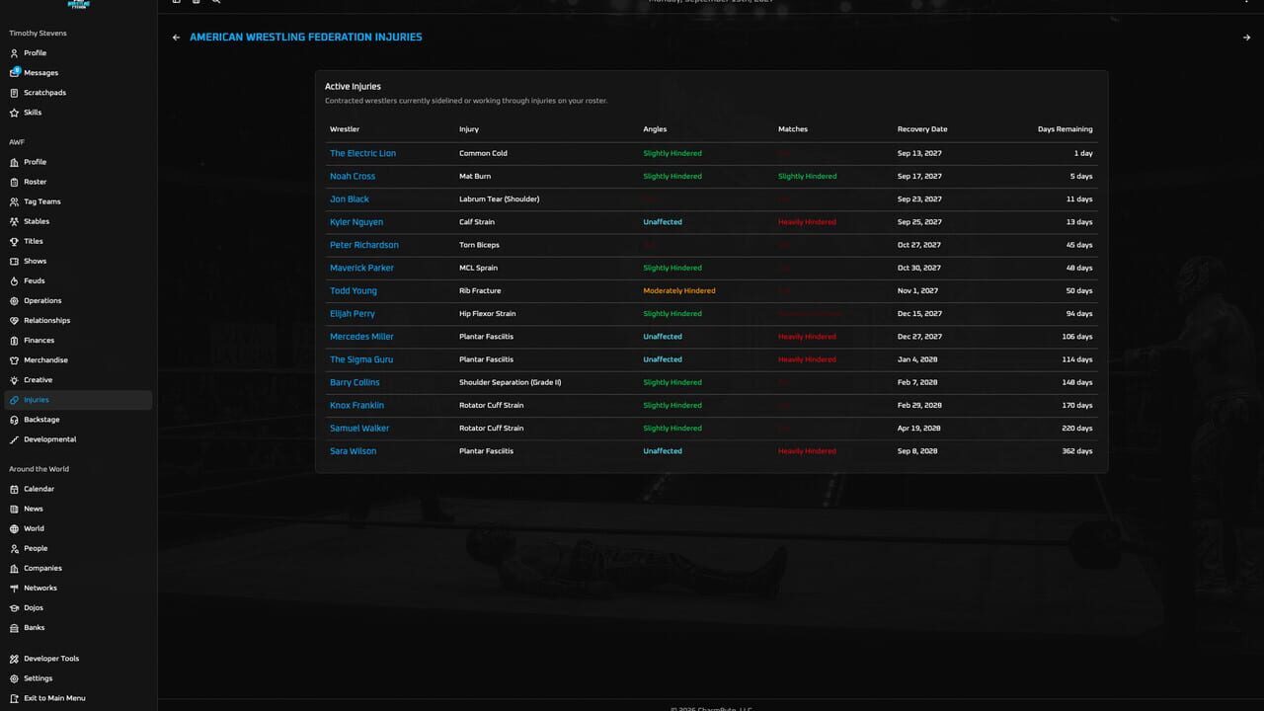Click the Calendar icon in sidebar
Viewport: 1264px width, 711px height.
click(14, 489)
